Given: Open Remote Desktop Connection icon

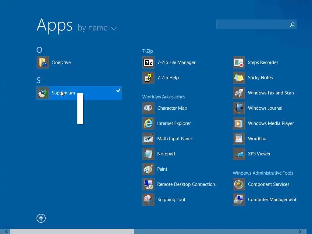Looking at the screenshot, I should point(148,184).
